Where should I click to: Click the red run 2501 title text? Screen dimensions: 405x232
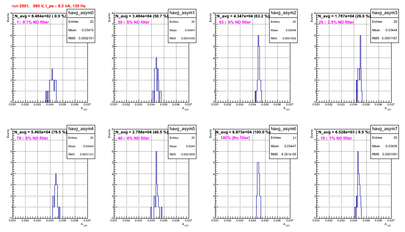tap(48, 6)
